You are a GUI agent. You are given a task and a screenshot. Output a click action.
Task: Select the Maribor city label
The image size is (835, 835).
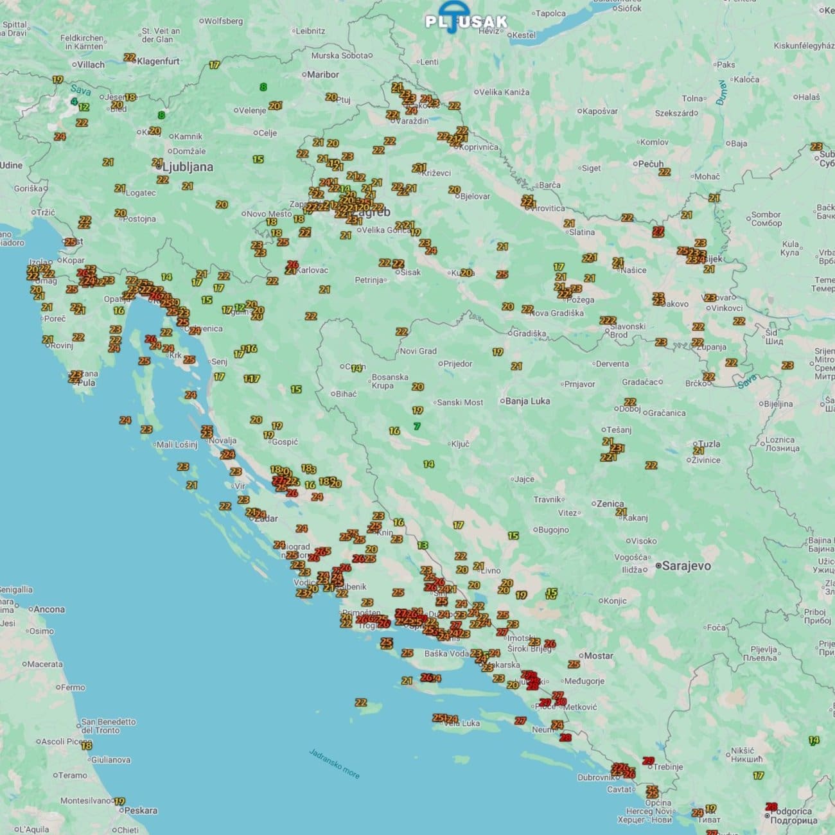[x=322, y=75]
